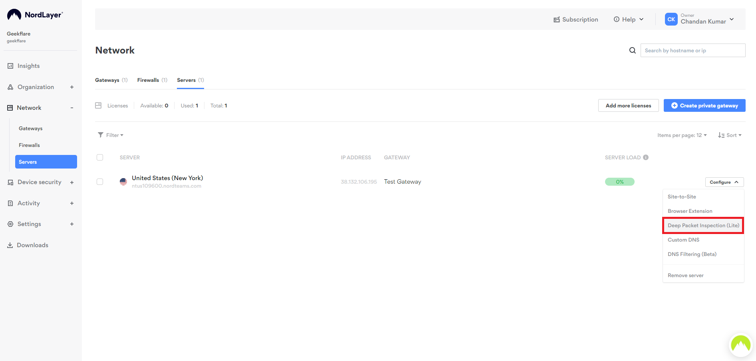Click the Help question mark icon
This screenshot has height=361, width=756.
tap(617, 19)
